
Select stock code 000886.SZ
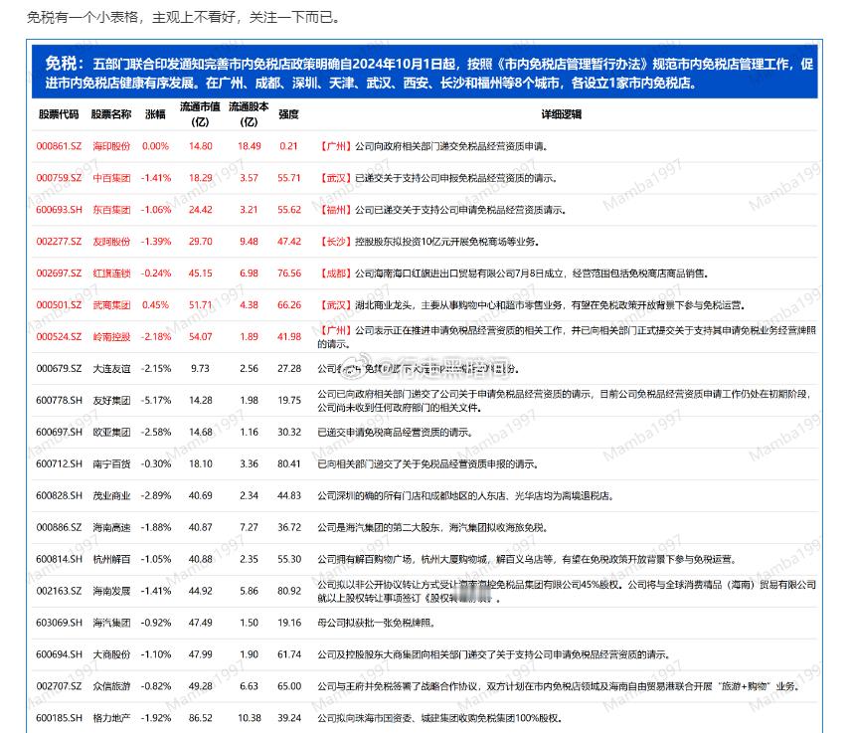(59, 527)
